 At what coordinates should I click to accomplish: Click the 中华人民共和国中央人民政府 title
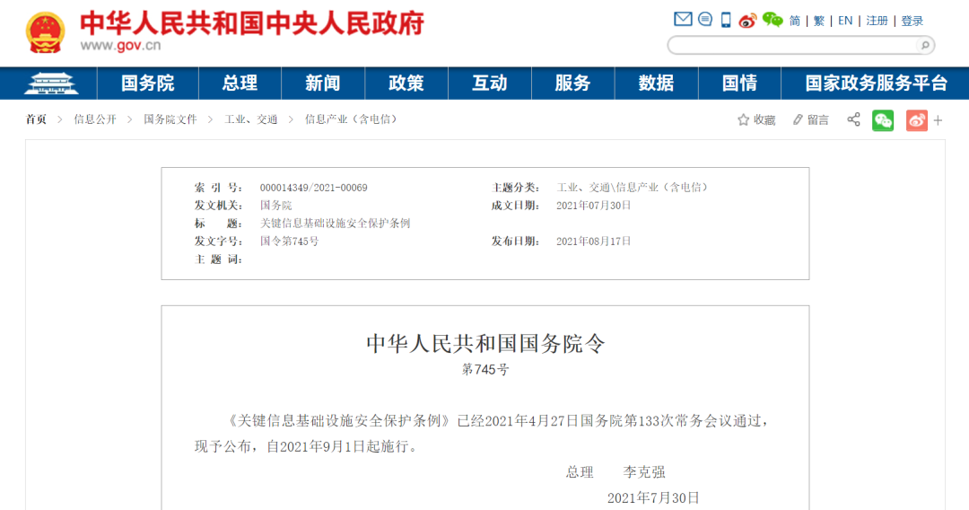click(252, 22)
